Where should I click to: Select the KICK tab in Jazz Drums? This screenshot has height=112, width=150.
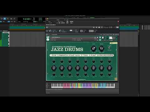pyautogui.click(x=54, y=55)
